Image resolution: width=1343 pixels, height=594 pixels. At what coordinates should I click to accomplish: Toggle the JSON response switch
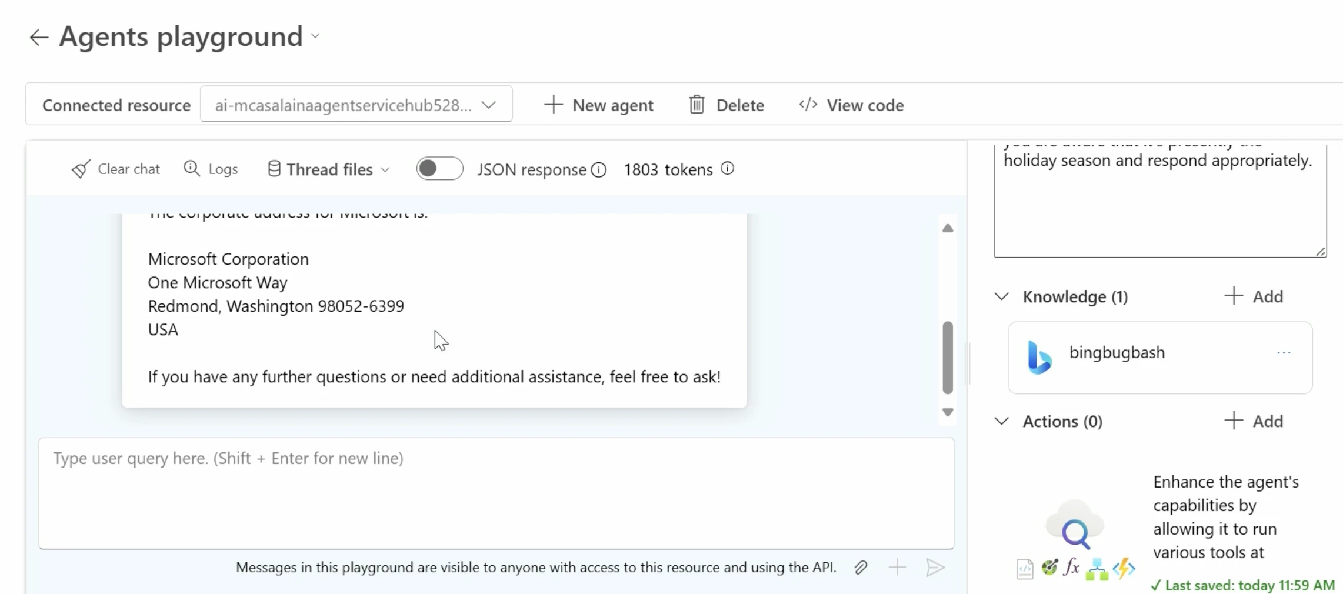[439, 169]
